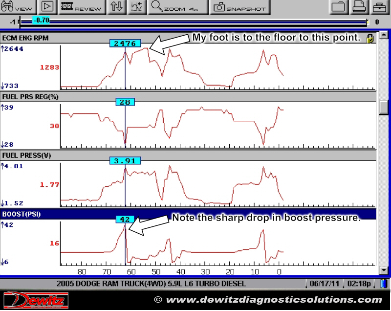Click the Play arrow button
This screenshot has width=391, height=311.
pos(47,7)
